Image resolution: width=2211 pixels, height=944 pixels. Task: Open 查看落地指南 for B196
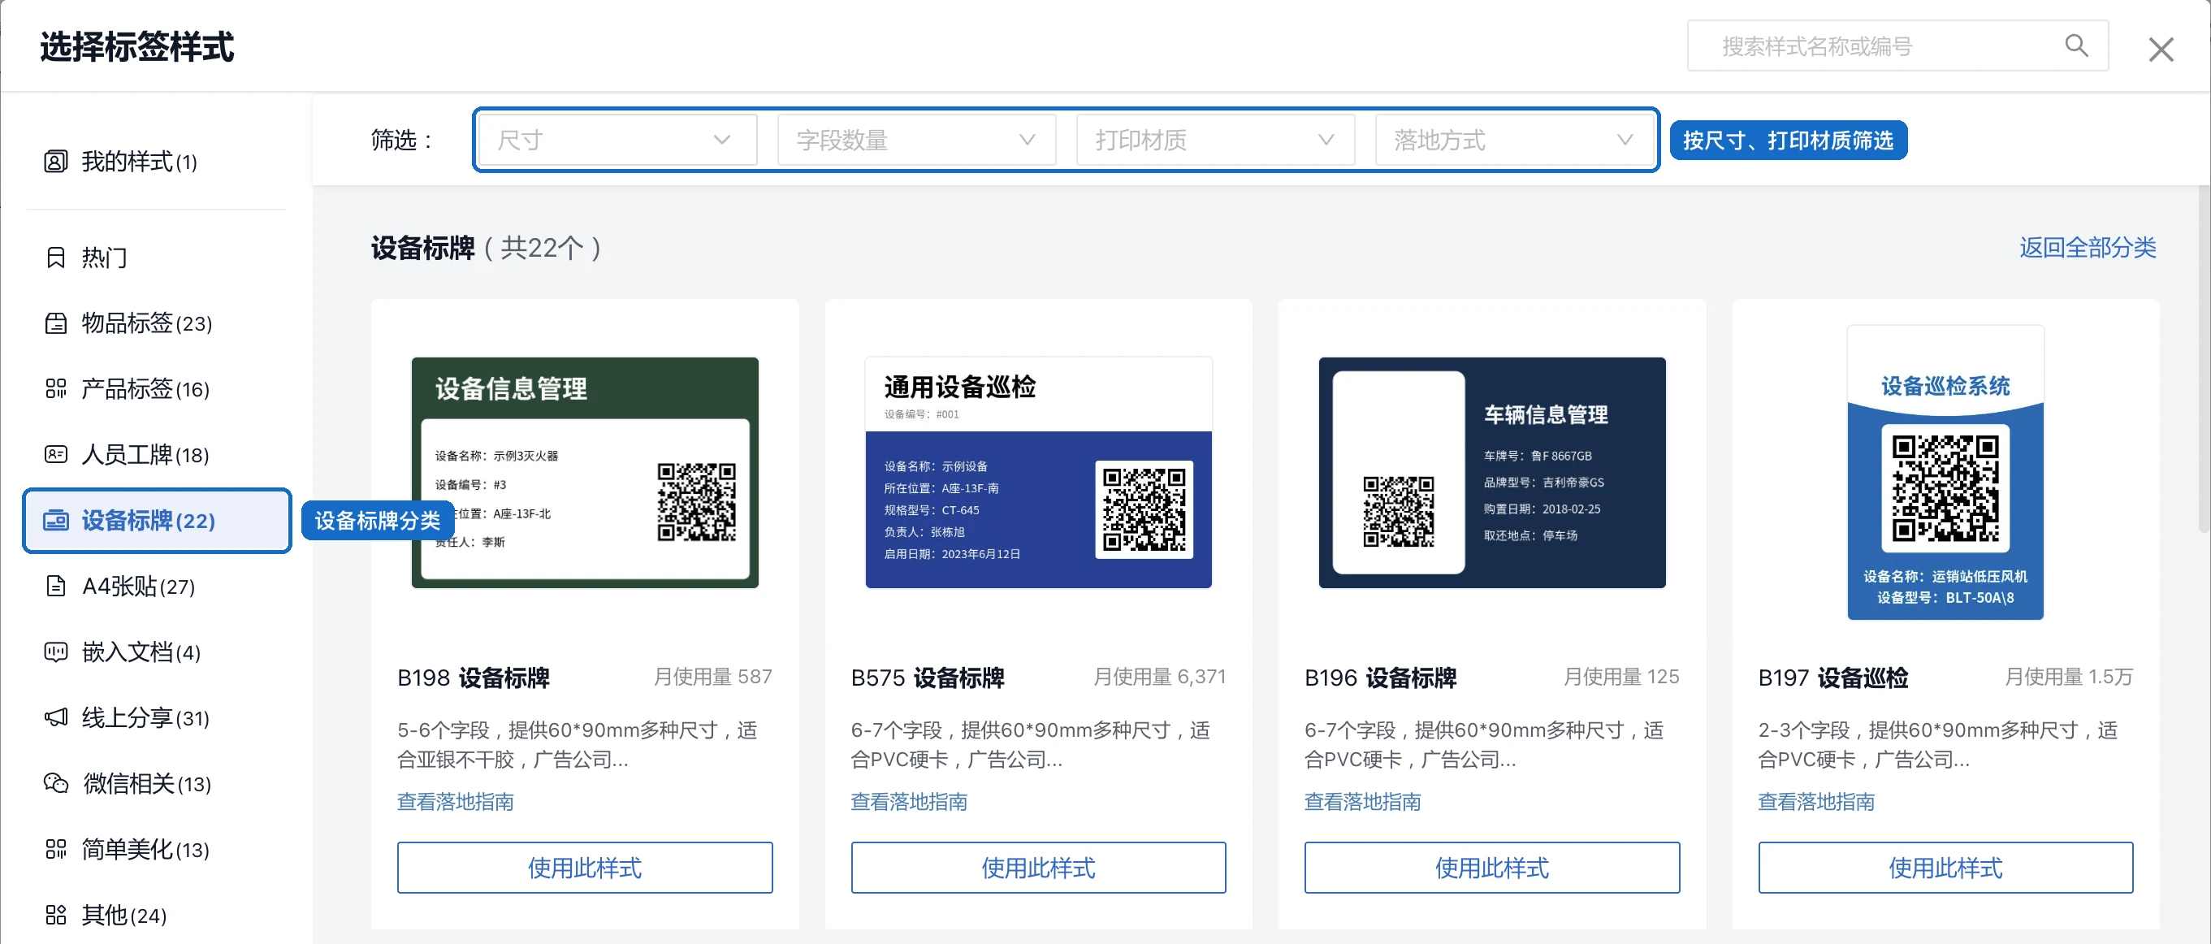[1363, 802]
